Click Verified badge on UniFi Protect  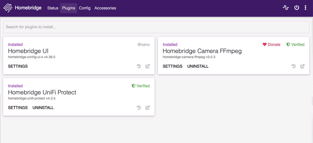(x=141, y=86)
